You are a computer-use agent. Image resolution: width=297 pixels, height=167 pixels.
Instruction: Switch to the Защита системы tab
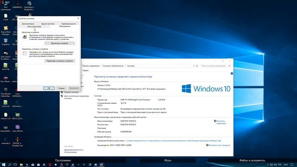(48, 24)
